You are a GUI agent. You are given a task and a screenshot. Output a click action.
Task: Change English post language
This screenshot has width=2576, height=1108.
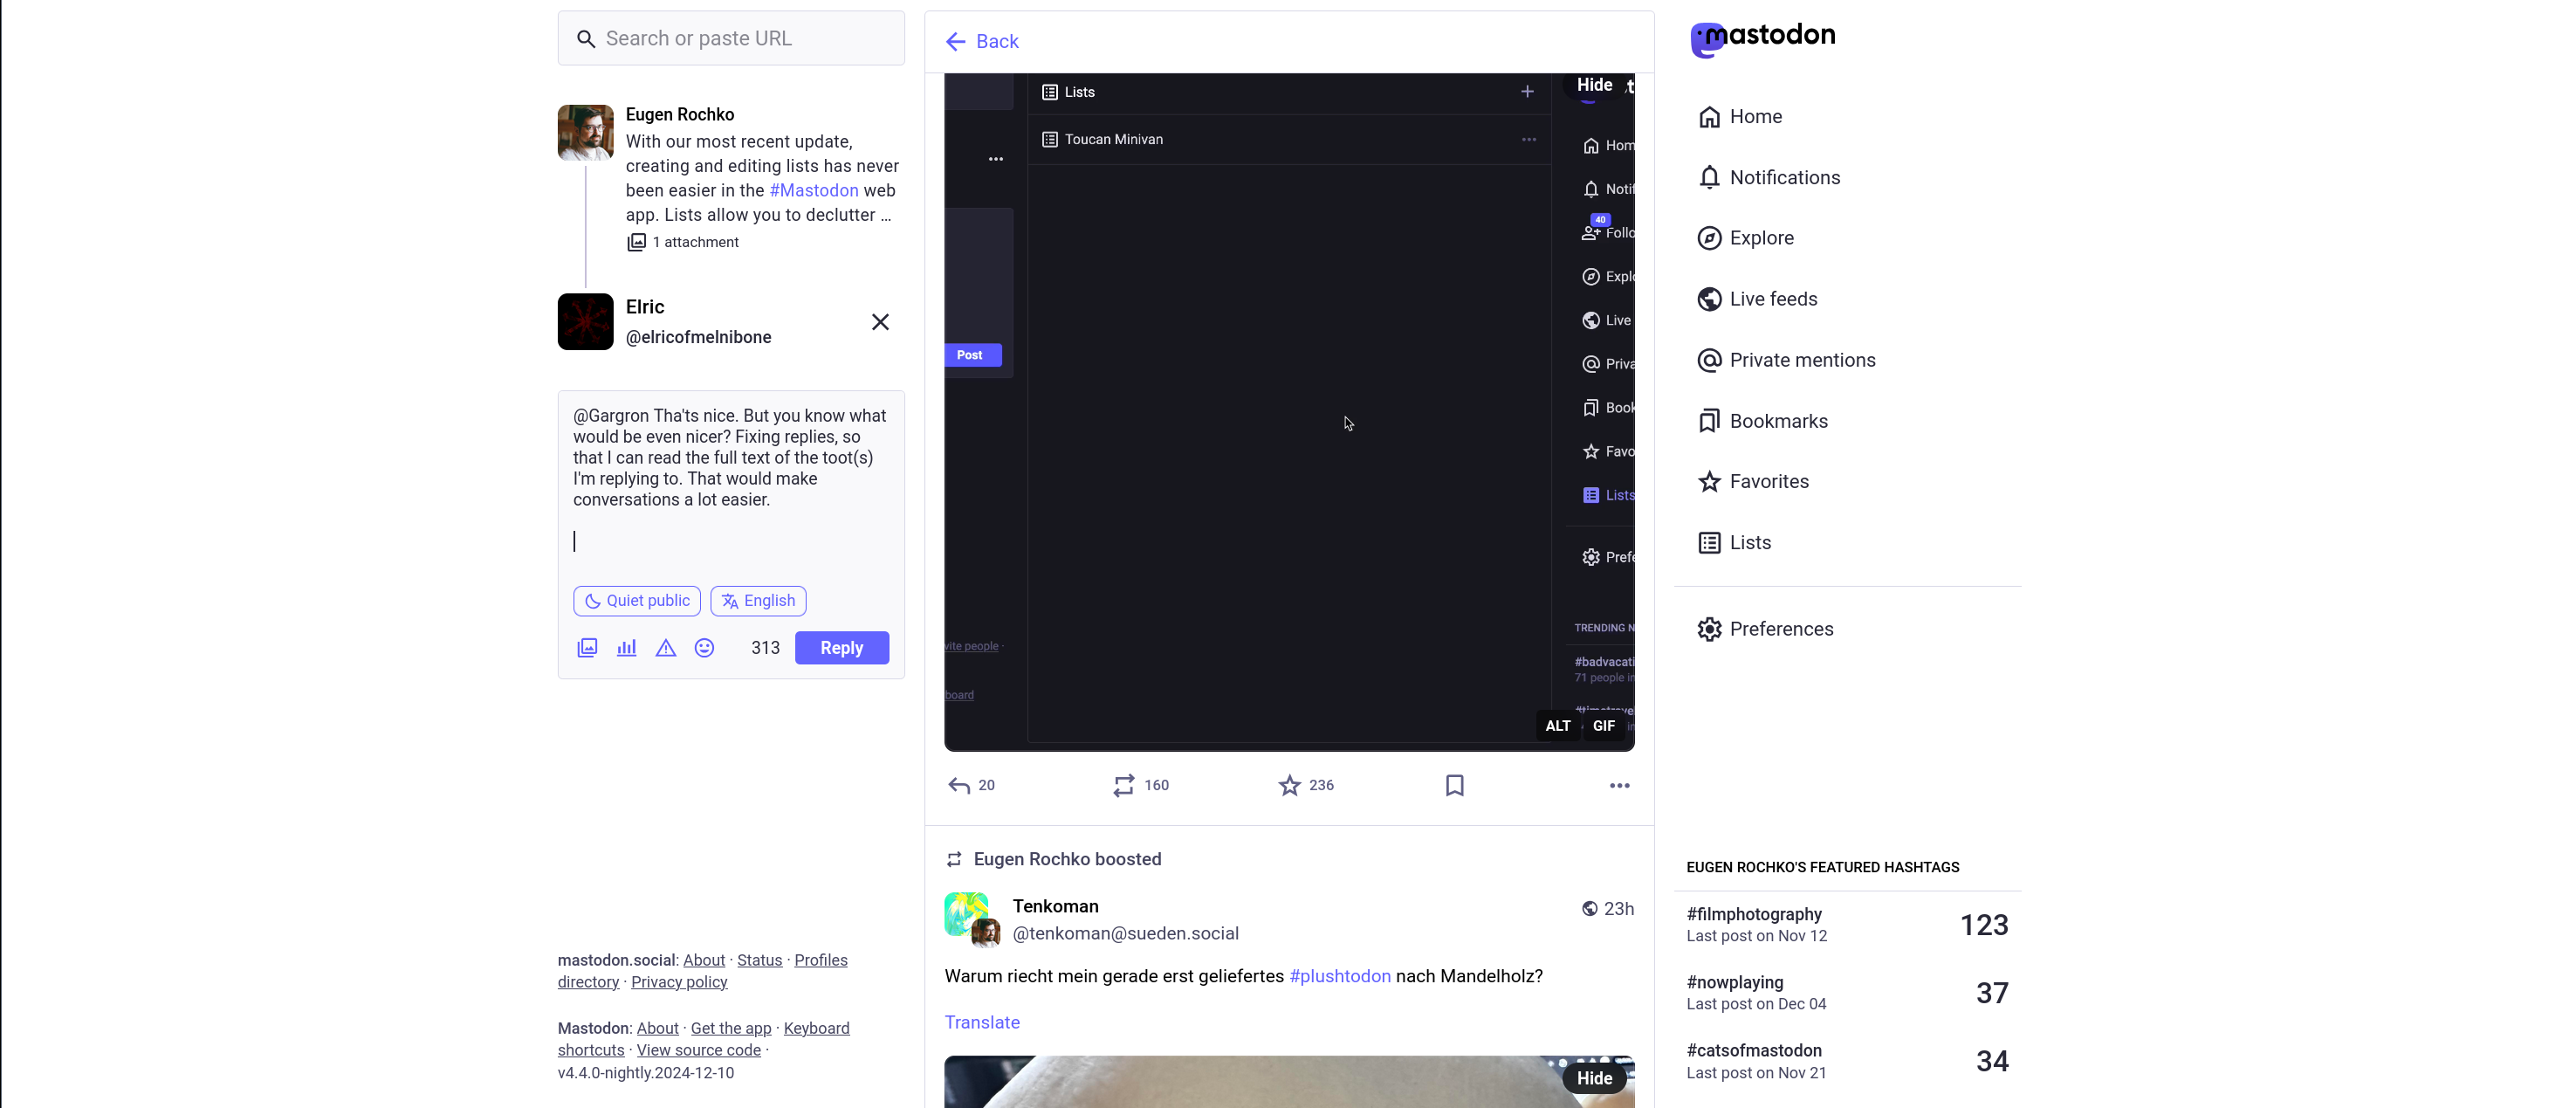(758, 601)
